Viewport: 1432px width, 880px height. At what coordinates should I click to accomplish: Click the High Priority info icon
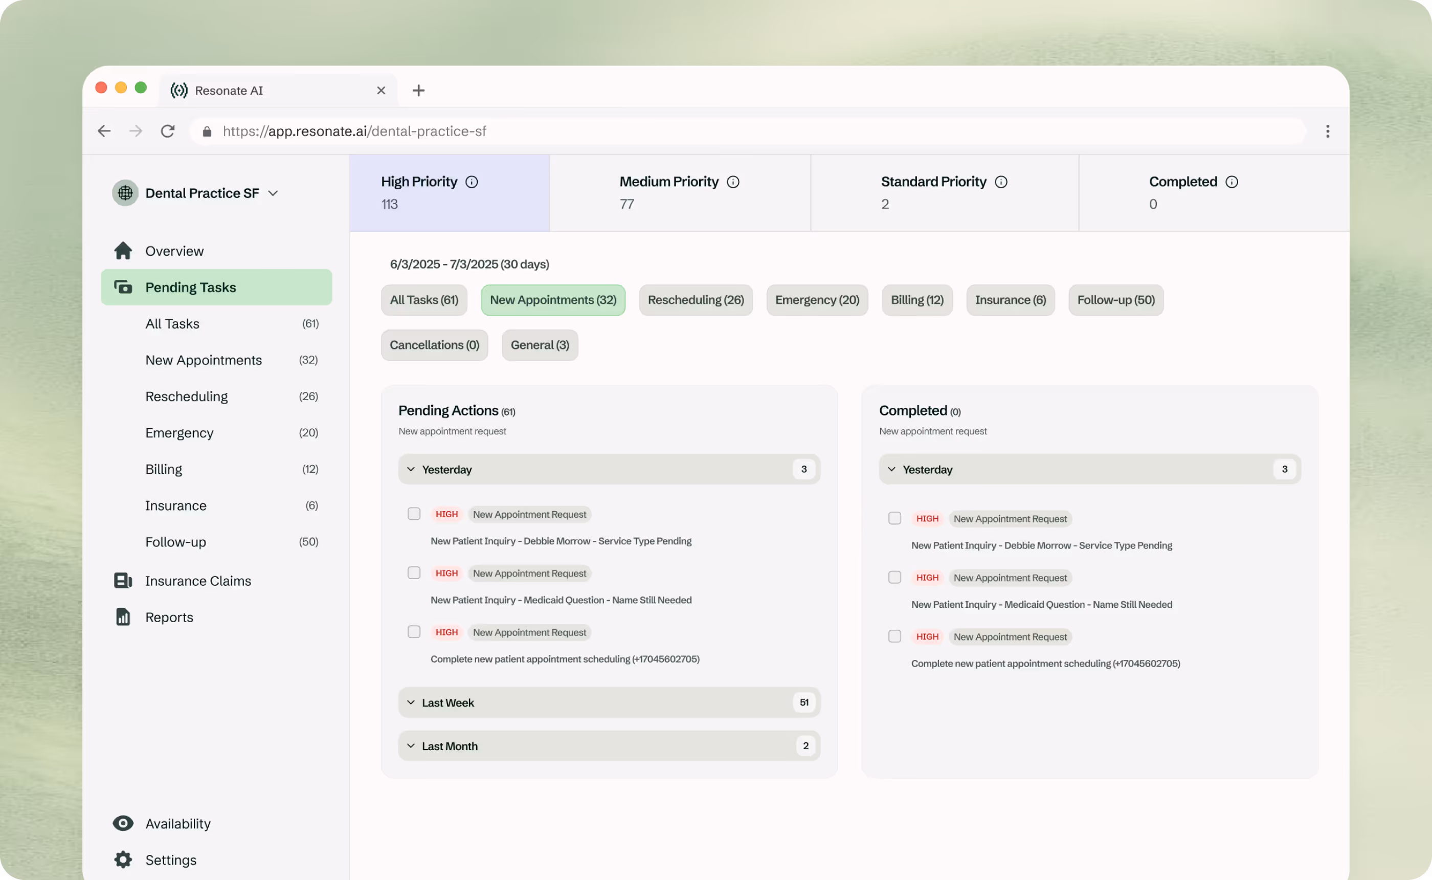[x=472, y=182]
